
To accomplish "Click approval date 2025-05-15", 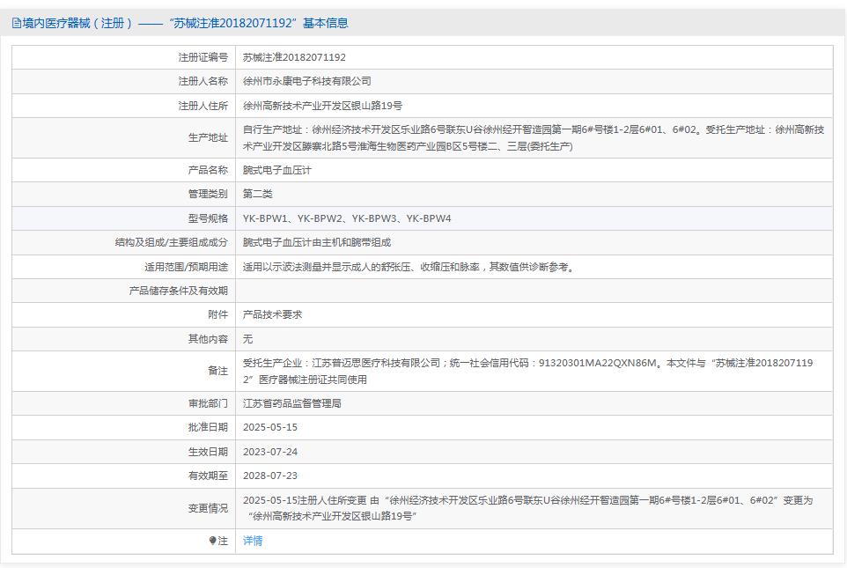I will tap(269, 427).
